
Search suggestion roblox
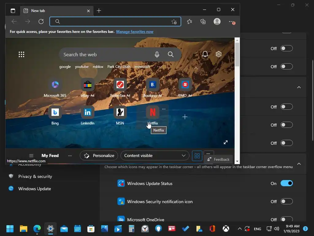[98, 67]
